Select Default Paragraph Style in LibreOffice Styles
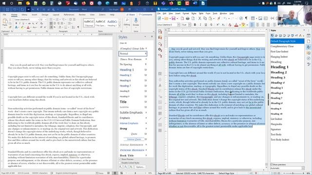The height and width of the screenshot is (175, 312). click(x=287, y=41)
